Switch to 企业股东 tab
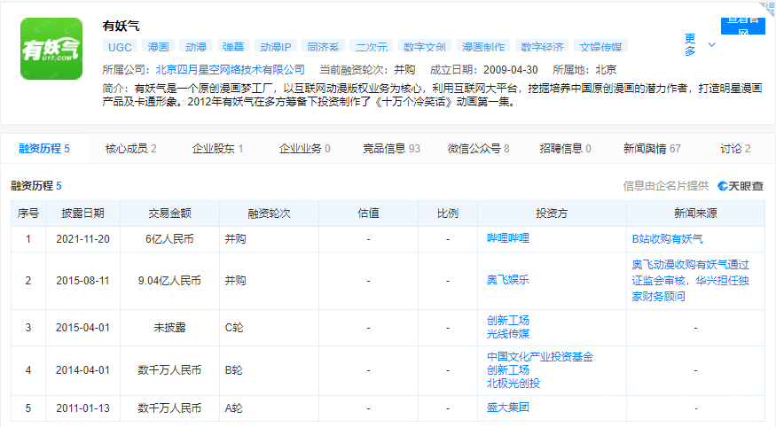 [x=218, y=149]
